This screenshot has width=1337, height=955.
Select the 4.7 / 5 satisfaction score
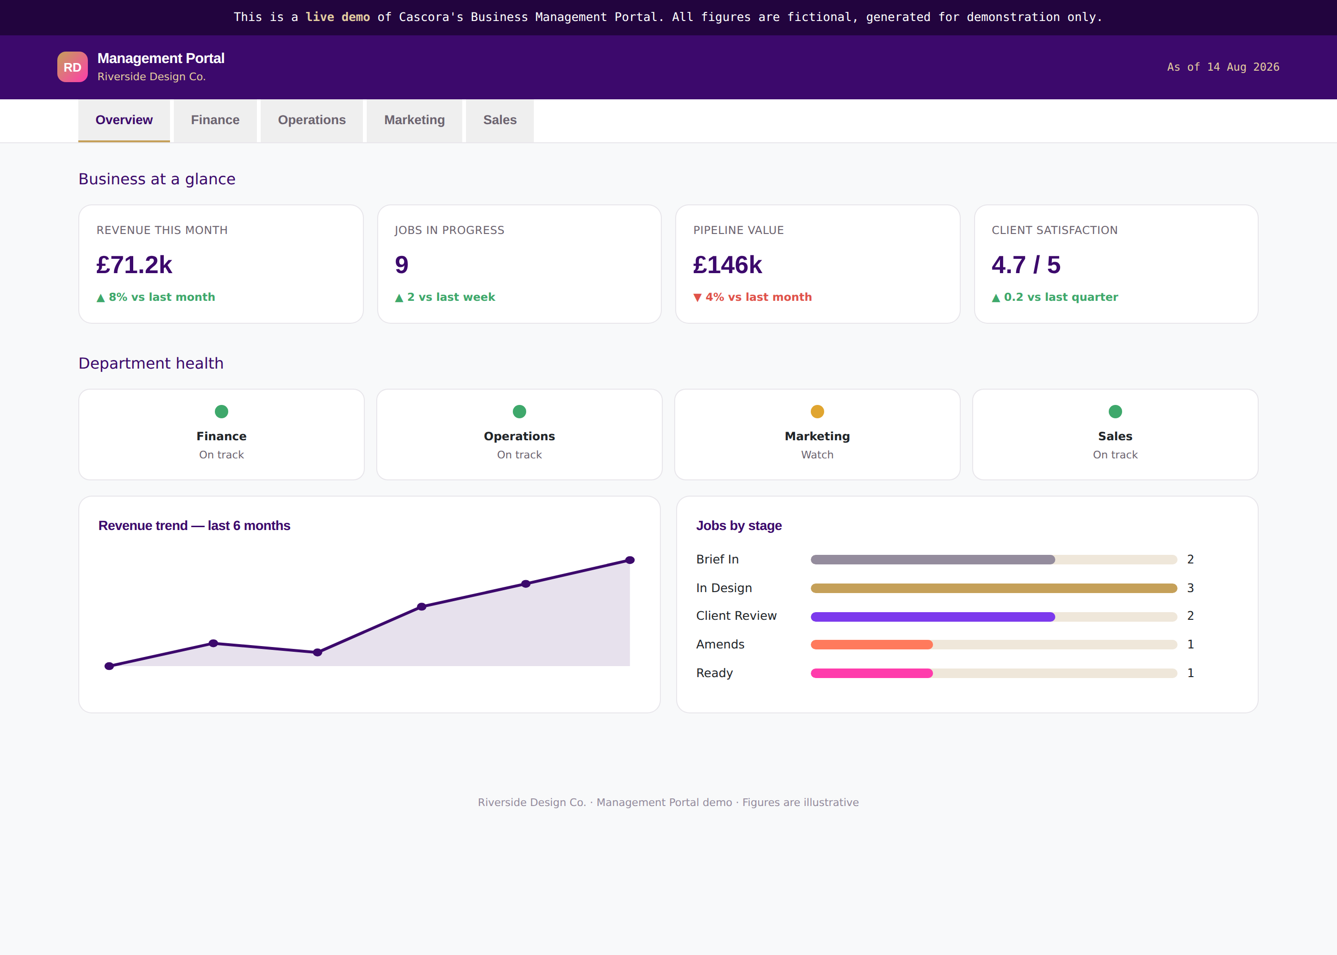tap(1026, 265)
